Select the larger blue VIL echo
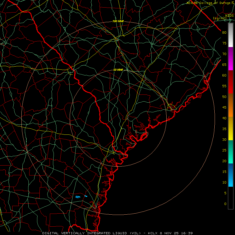 pos(78,197)
